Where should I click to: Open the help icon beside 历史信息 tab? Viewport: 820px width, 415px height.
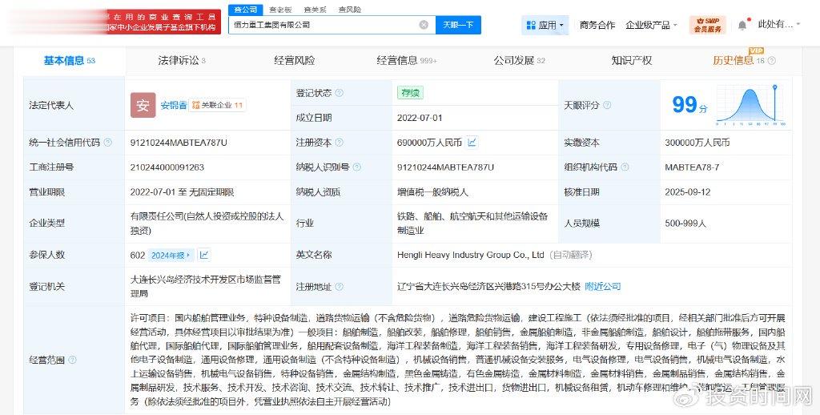click(x=771, y=61)
